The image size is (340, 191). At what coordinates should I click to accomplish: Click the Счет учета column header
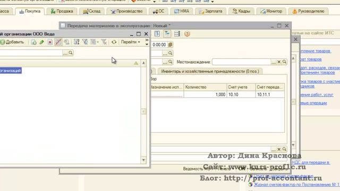pyautogui.click(x=241, y=87)
